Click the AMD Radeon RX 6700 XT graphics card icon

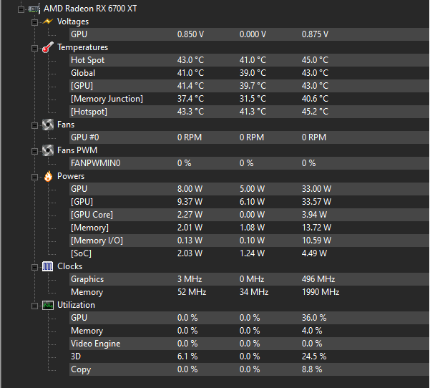tap(34, 9)
